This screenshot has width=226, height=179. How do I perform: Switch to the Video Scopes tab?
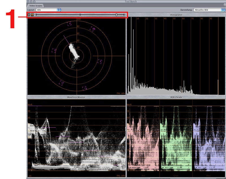36,6
